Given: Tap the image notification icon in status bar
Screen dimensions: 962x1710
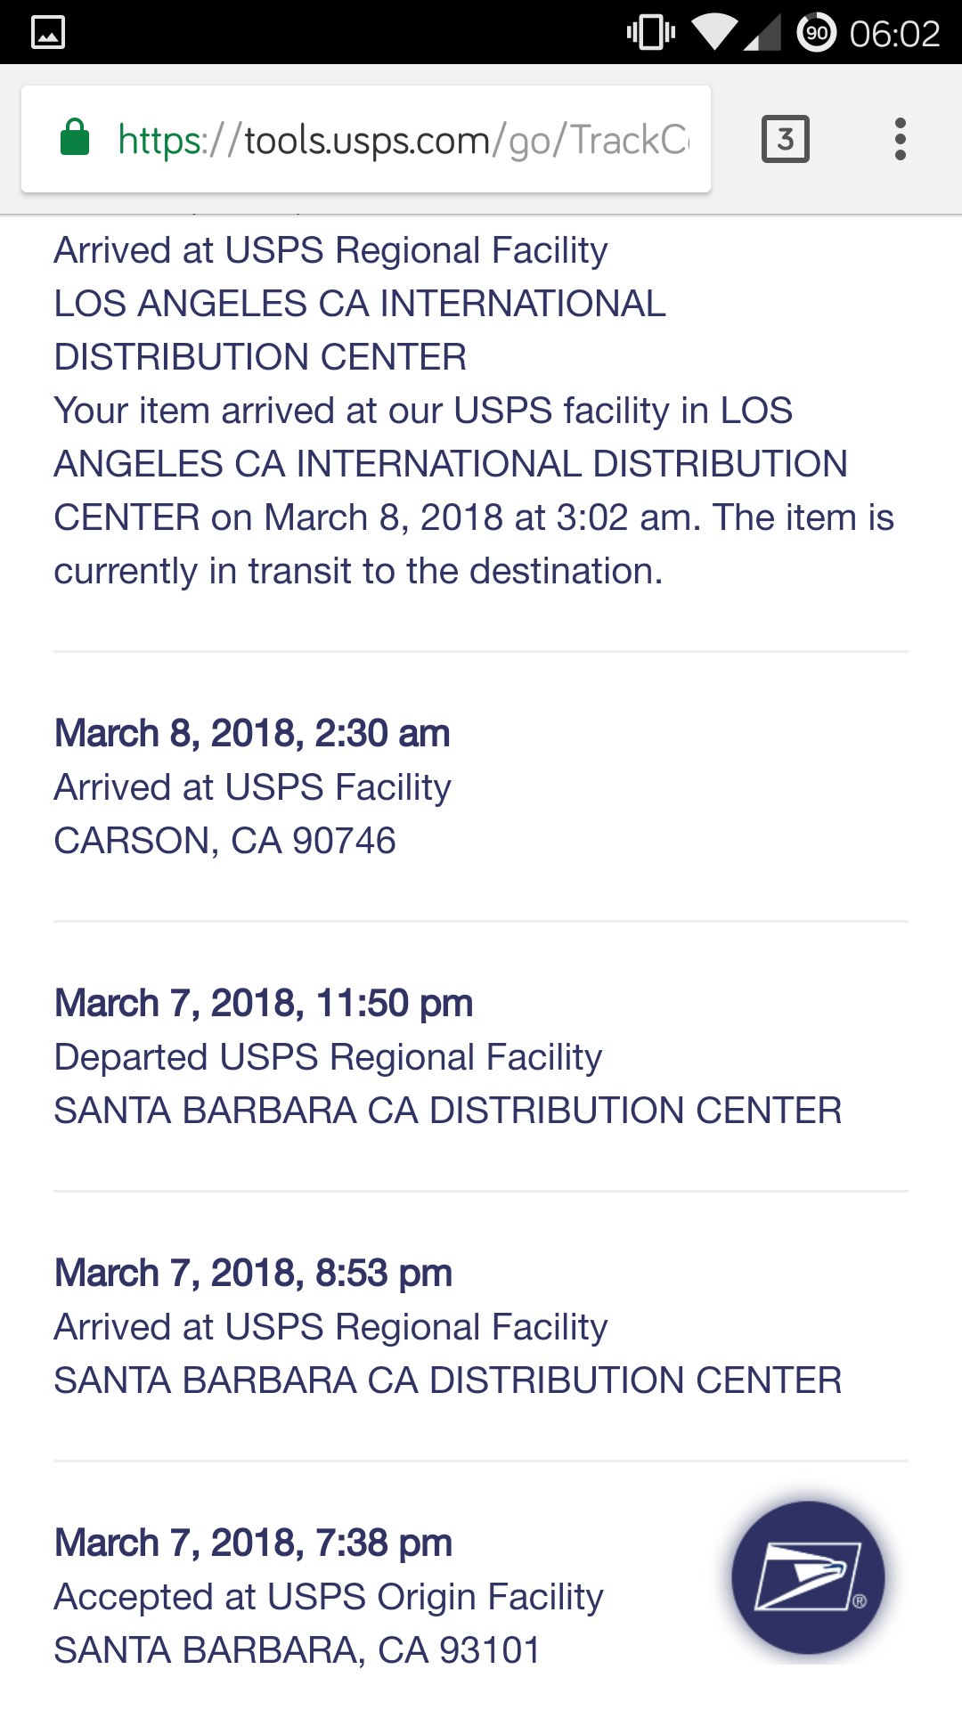Looking at the screenshot, I should click(x=48, y=33).
